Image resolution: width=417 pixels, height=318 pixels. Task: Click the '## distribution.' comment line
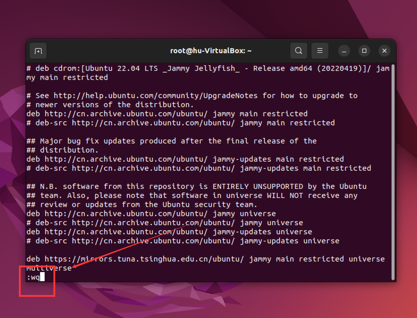(x=62, y=150)
